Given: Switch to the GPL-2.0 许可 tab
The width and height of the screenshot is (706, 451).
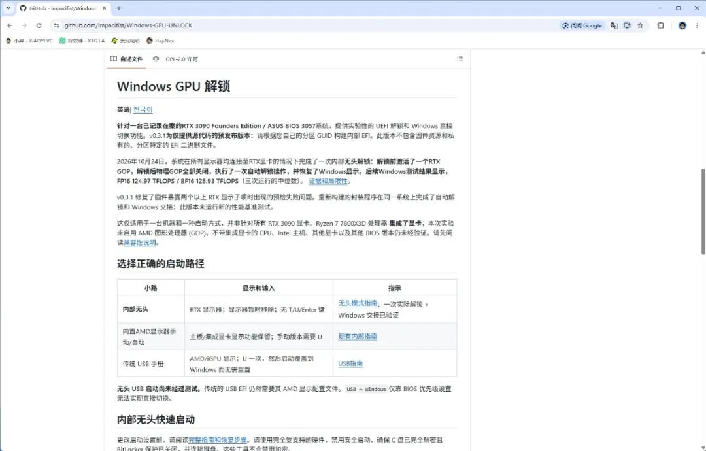Looking at the screenshot, I should point(176,59).
